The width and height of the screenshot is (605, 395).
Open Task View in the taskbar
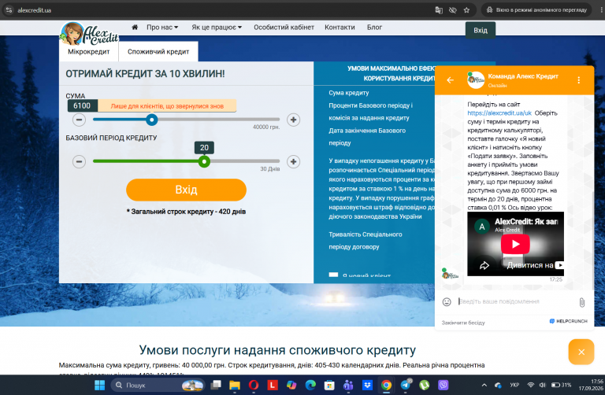(216, 385)
